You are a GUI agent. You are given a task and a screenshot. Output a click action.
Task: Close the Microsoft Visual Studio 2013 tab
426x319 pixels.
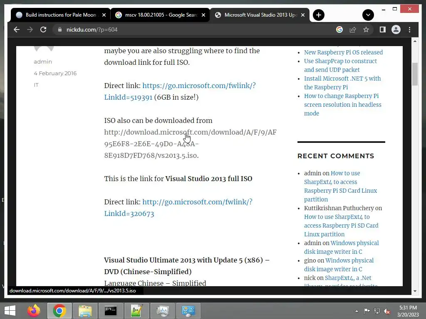pos(303,15)
